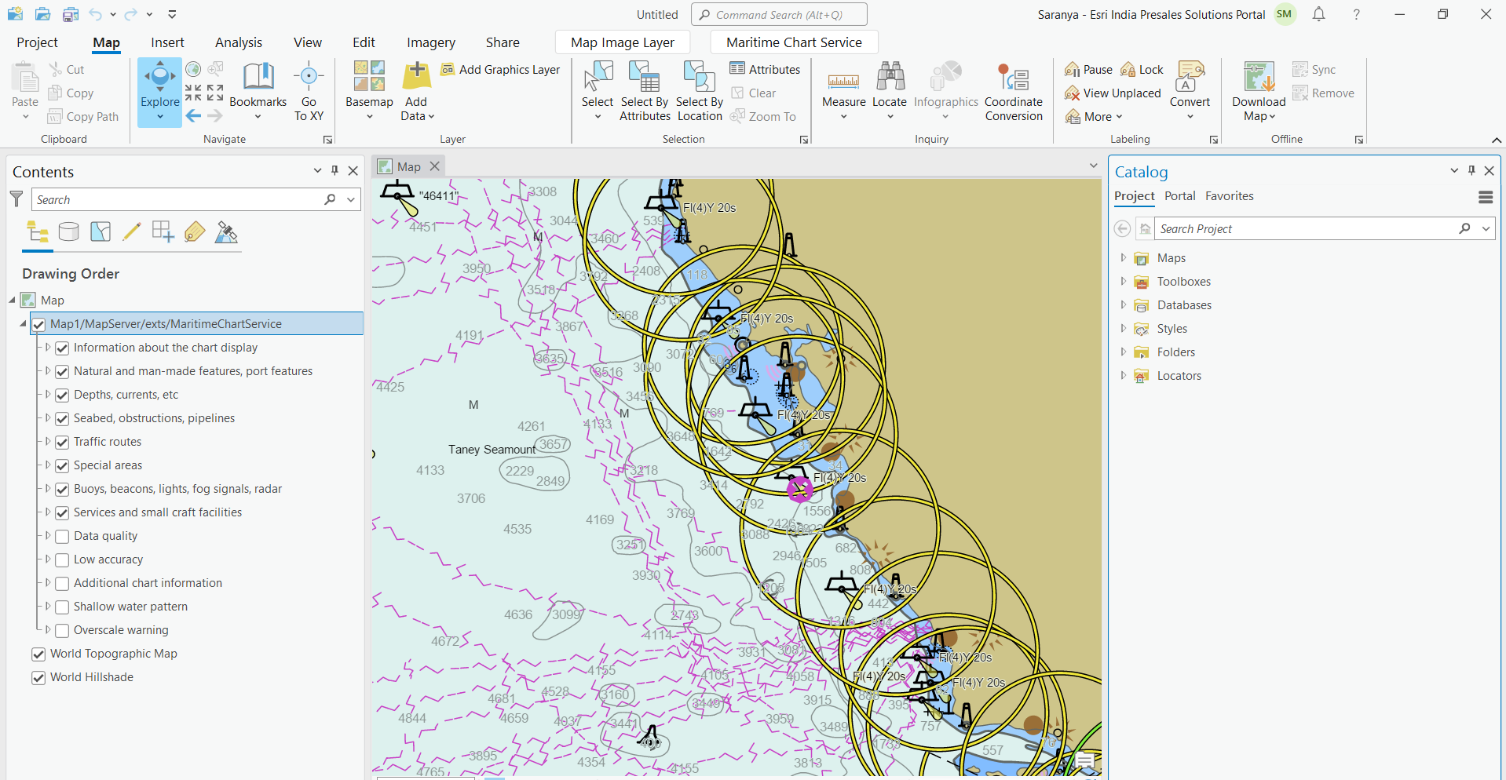Enable the Data quality layer
The width and height of the screenshot is (1506, 780).
tap(62, 536)
